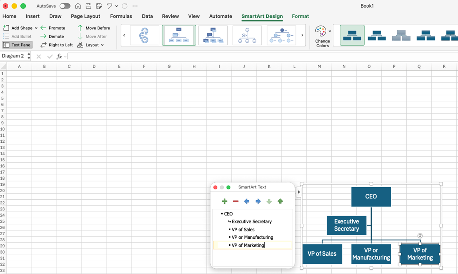Select the Executive Secretary shape in the diagram

pyautogui.click(x=347, y=225)
